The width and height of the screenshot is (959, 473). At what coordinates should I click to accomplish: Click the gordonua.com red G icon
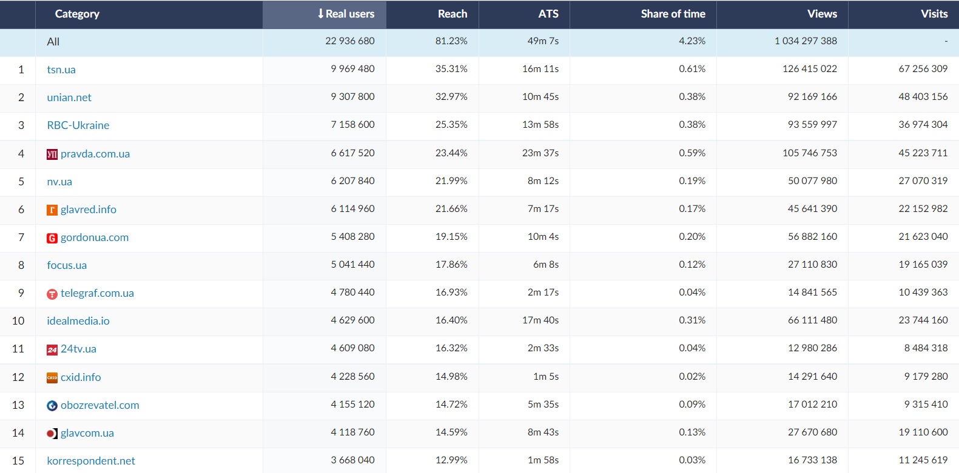52,238
